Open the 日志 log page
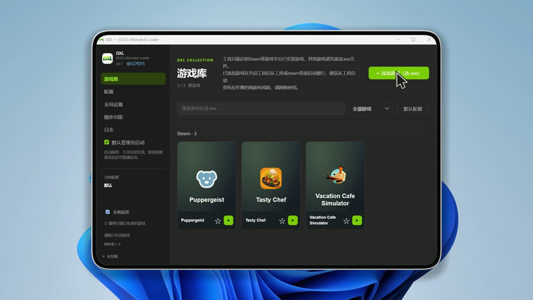533x300 pixels. [133, 130]
